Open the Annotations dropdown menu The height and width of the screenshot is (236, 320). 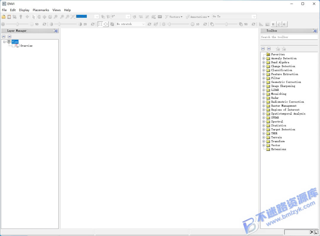tap(198, 17)
